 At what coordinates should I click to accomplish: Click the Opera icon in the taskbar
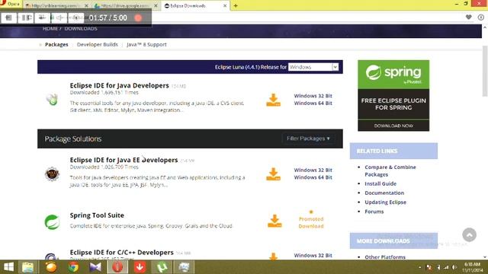(x=117, y=267)
